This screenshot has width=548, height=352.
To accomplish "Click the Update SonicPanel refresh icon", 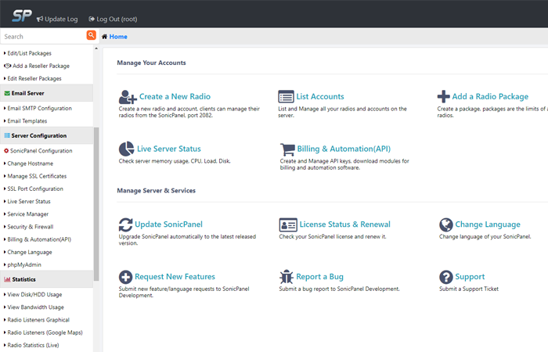I will pyautogui.click(x=126, y=224).
